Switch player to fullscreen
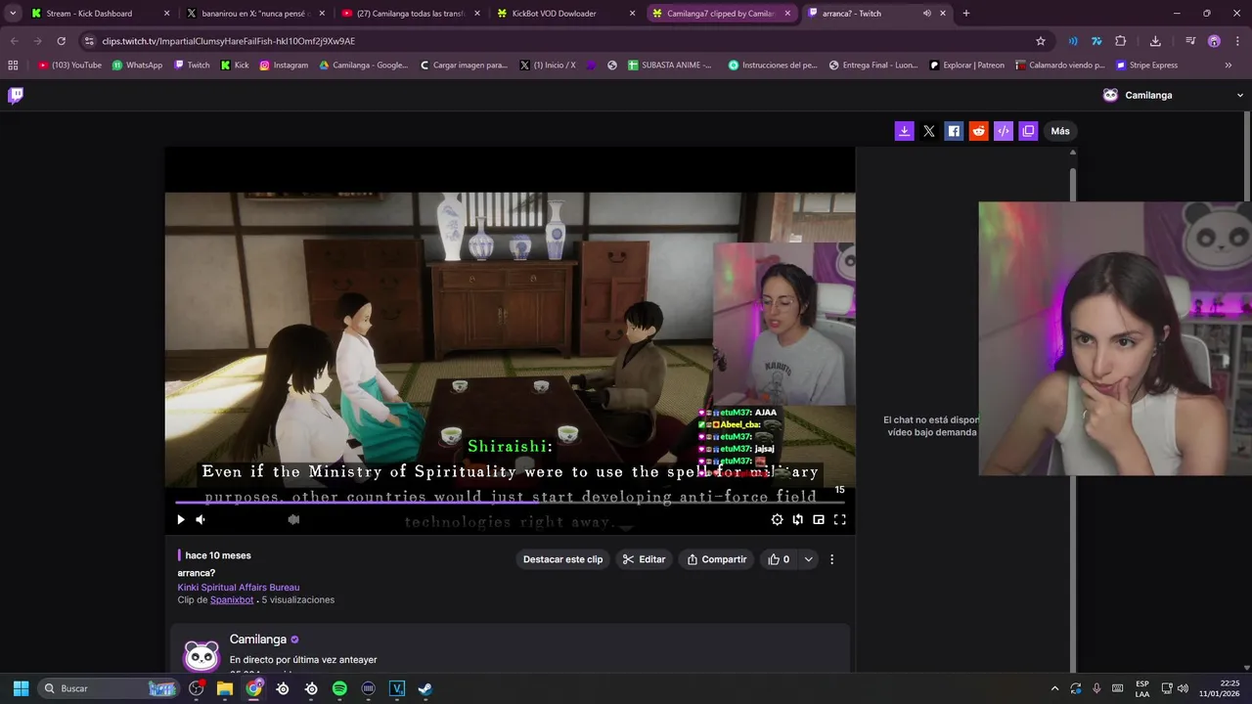This screenshot has width=1252, height=704. tap(839, 520)
